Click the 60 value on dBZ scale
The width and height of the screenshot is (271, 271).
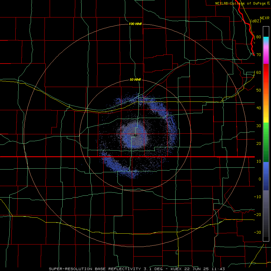pyautogui.click(x=259, y=72)
